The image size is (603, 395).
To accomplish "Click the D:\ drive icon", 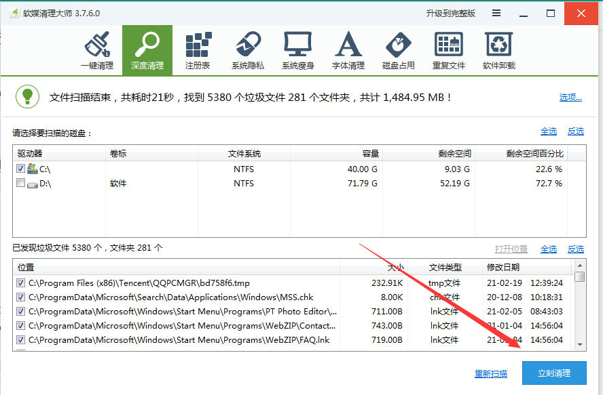I will [x=33, y=184].
